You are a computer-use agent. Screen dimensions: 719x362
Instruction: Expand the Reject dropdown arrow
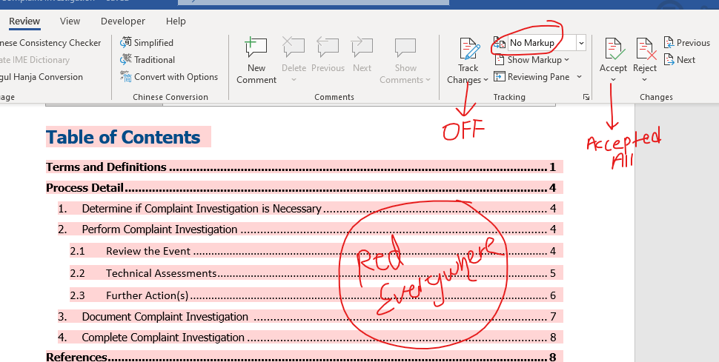coord(645,80)
